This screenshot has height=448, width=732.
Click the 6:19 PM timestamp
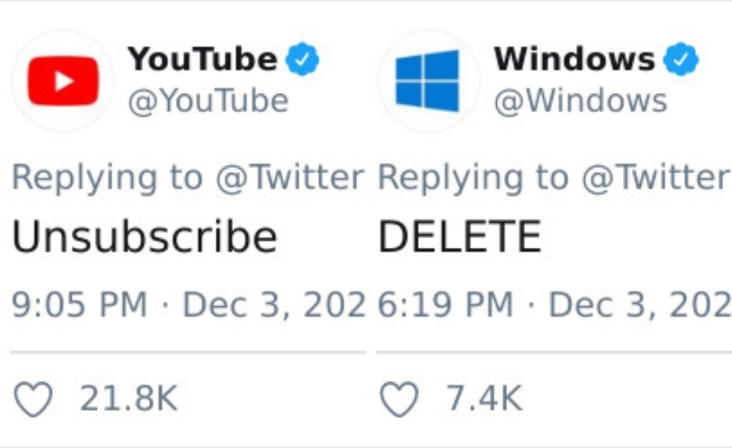(445, 305)
